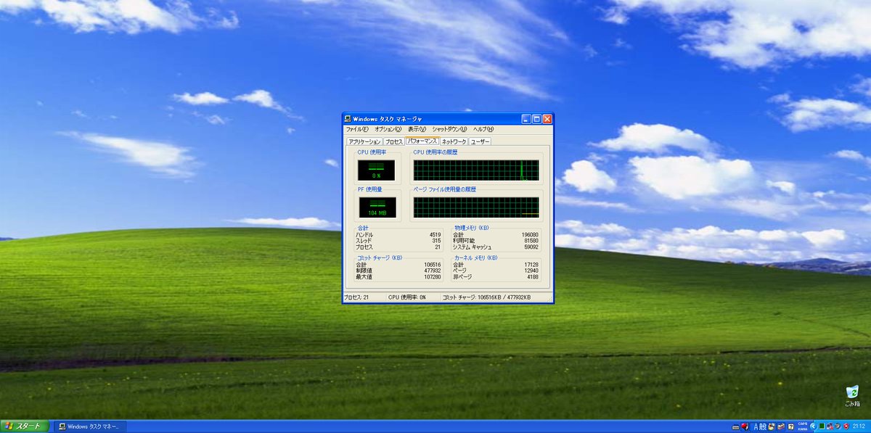Open the オプション(O) menu
Viewport: 871px width, 433px height.
388,129
